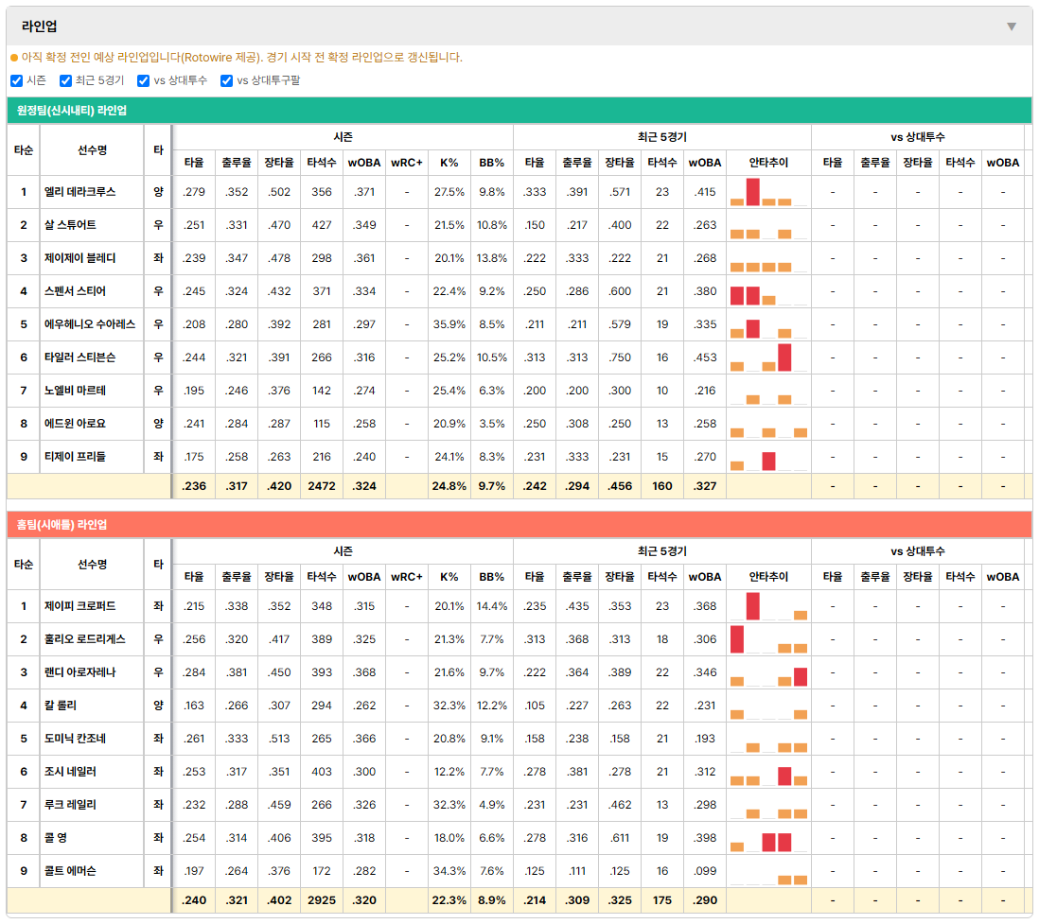This screenshot has height=924, width=1039.
Task: Click the 원정팀(신시내티) 라인업 header bar
Action: pos(519,111)
